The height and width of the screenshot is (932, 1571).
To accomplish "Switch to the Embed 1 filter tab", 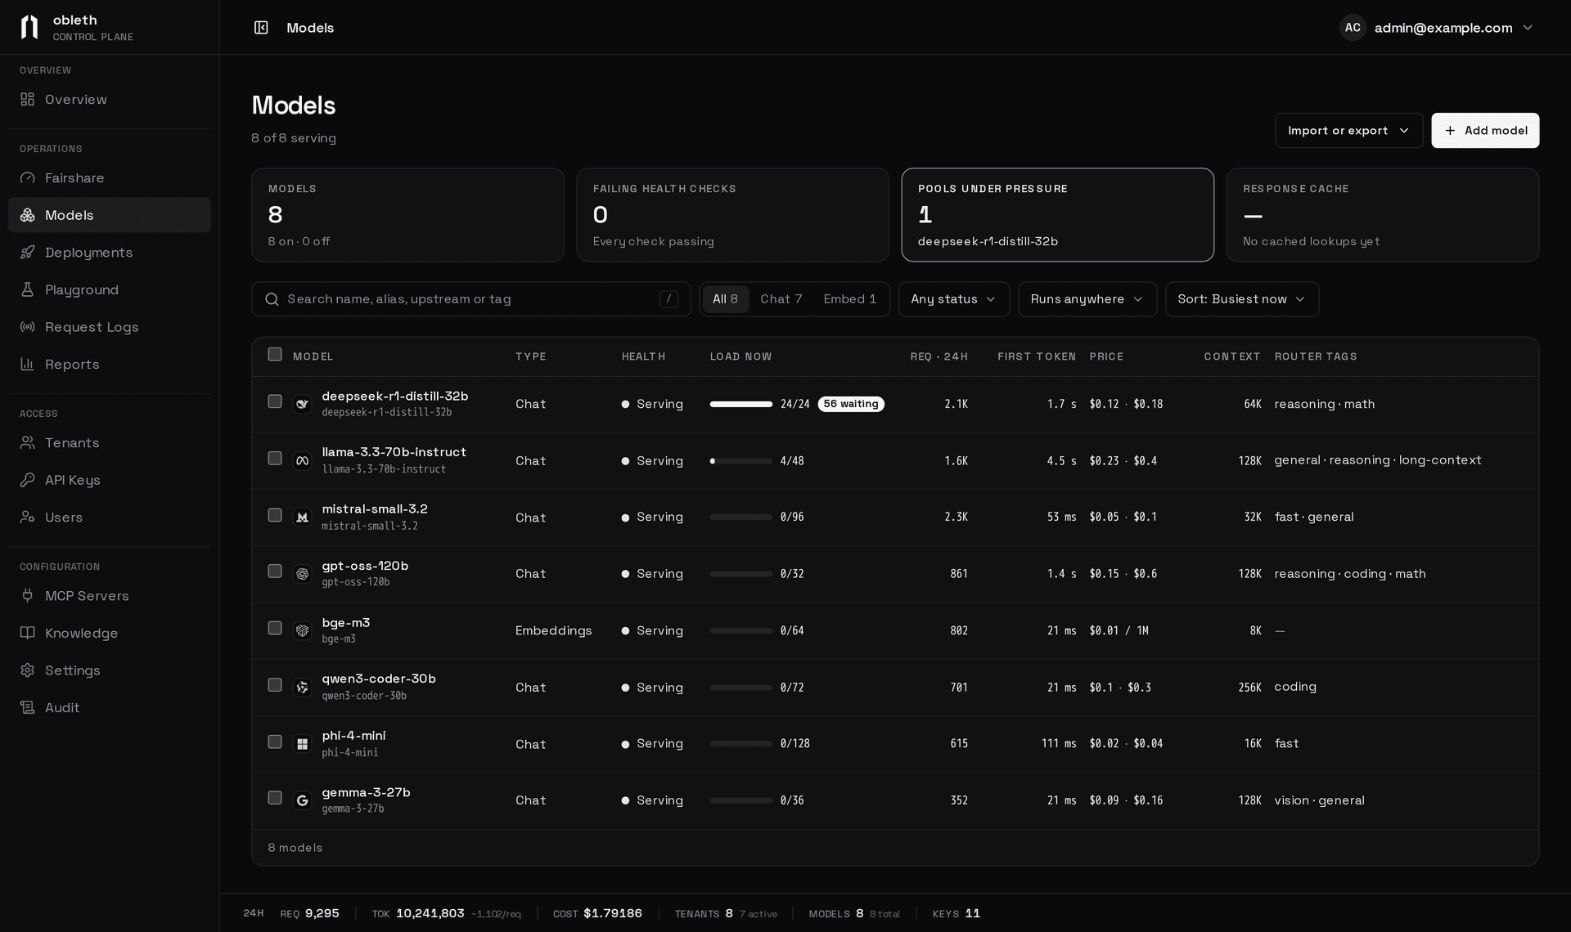I will tap(849, 299).
